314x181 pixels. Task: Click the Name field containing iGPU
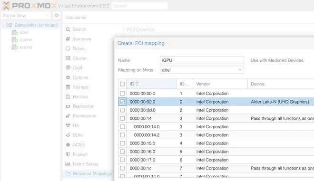point(202,60)
